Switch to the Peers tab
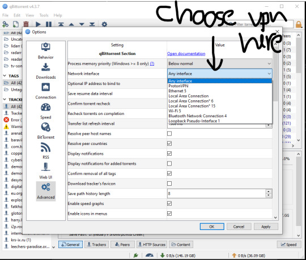The width and height of the screenshot is (306, 260). [x=122, y=245]
